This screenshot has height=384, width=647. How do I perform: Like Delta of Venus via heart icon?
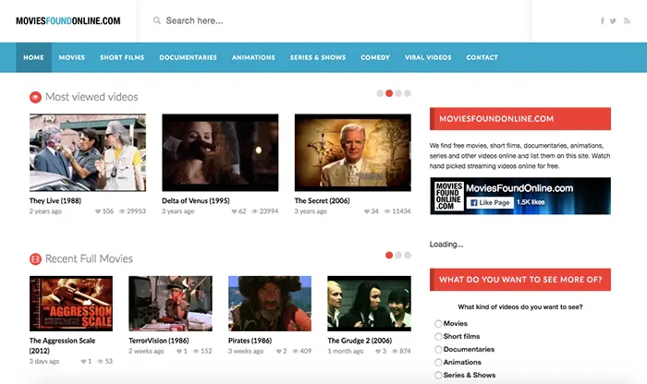click(234, 211)
